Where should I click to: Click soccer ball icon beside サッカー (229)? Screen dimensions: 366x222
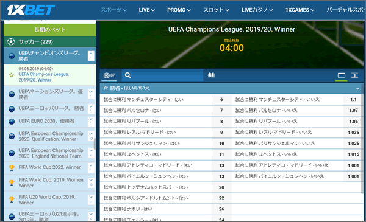11,41
